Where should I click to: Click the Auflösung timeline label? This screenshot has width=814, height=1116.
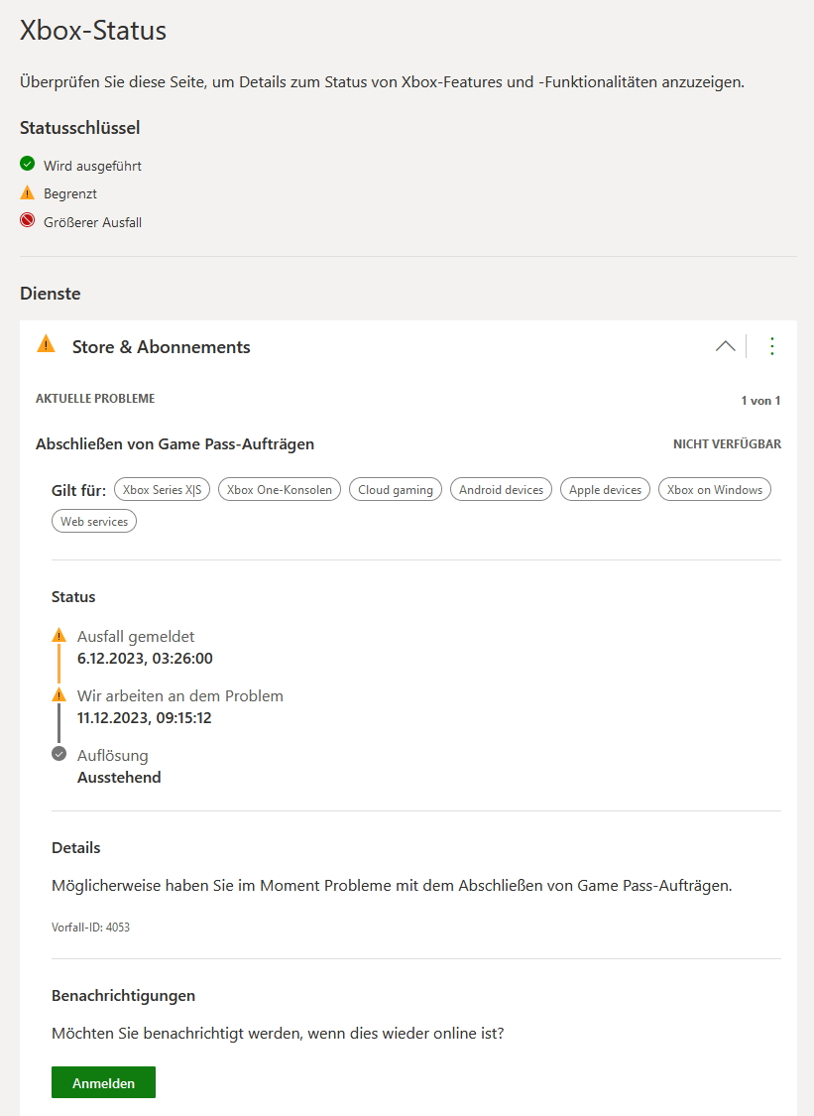click(112, 756)
